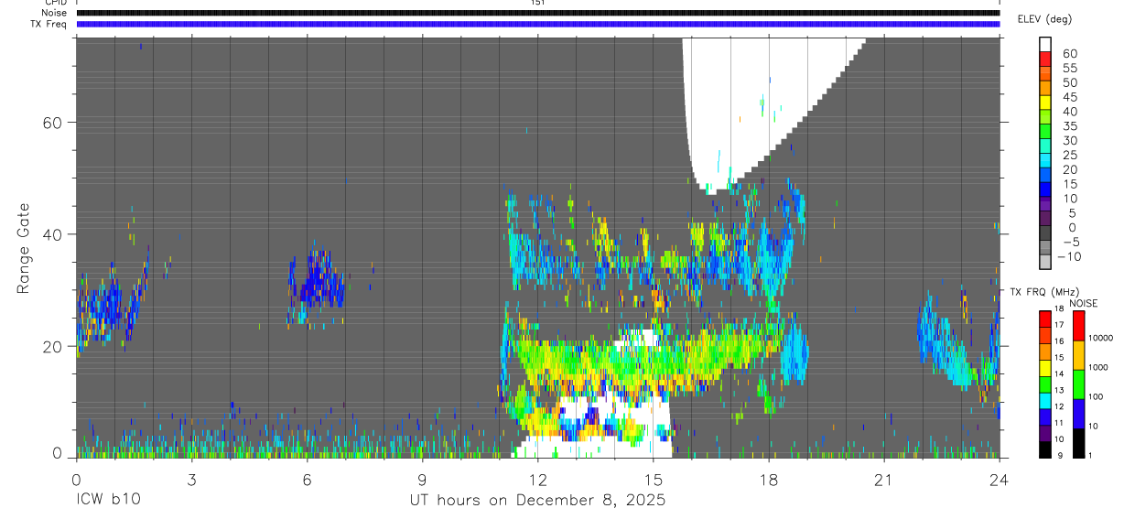Pick the red swatch in NOISE bar
This screenshot has width=1124, height=519.
[1078, 325]
